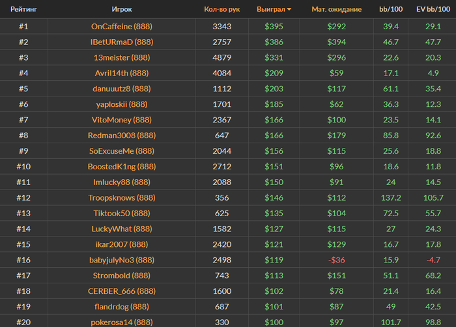Screen dimensions: 456x327
Task: Open SoExcuseMe (888) profile link
Action: click(122, 151)
